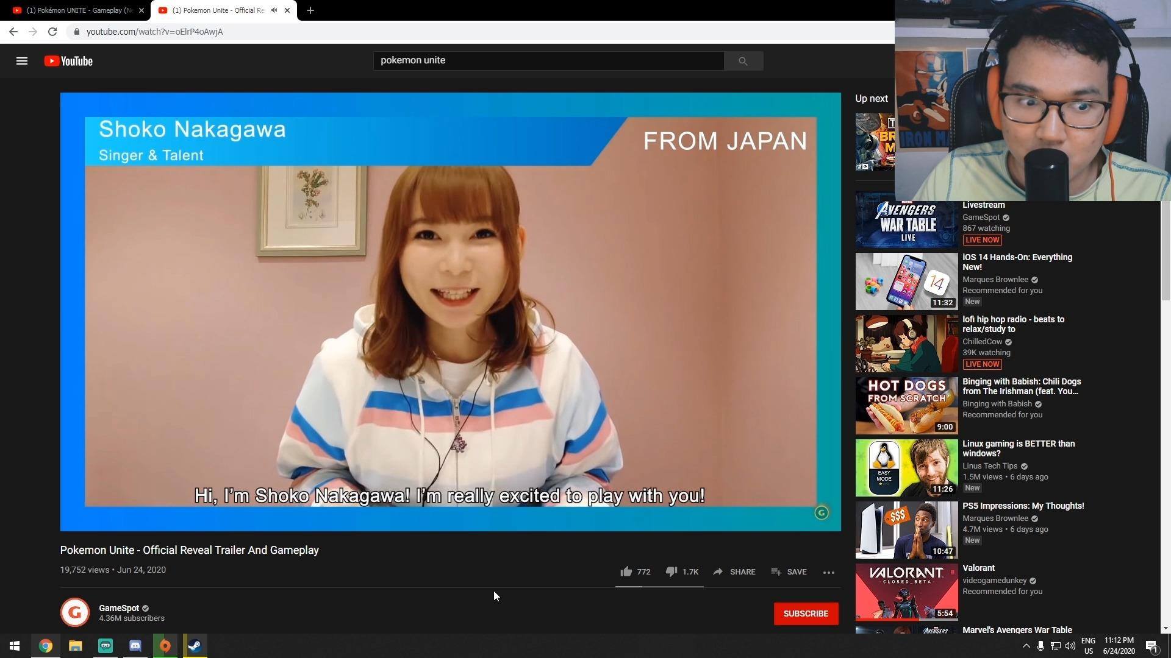
Task: Dislike the video with the thumbs-down icon
Action: click(671, 571)
